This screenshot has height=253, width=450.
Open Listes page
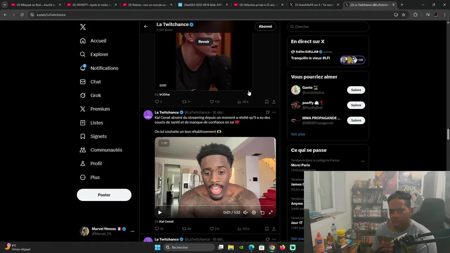pos(91,123)
